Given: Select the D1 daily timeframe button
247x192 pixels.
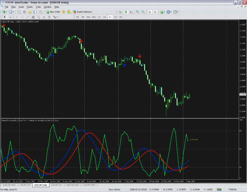Looking at the screenshot, I should coord(110,17).
